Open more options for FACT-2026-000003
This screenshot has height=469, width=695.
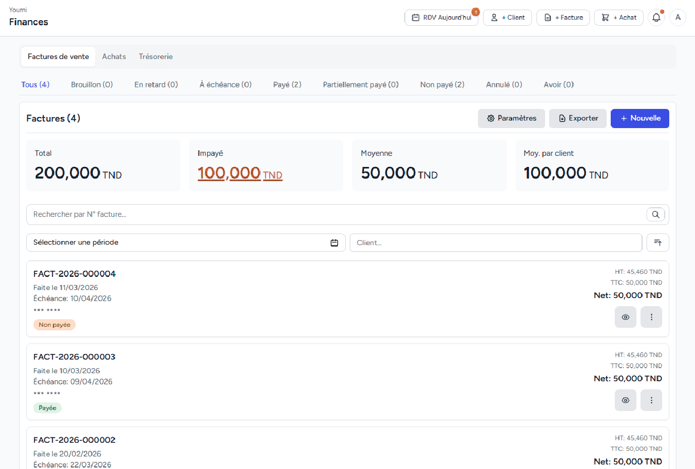click(x=651, y=400)
